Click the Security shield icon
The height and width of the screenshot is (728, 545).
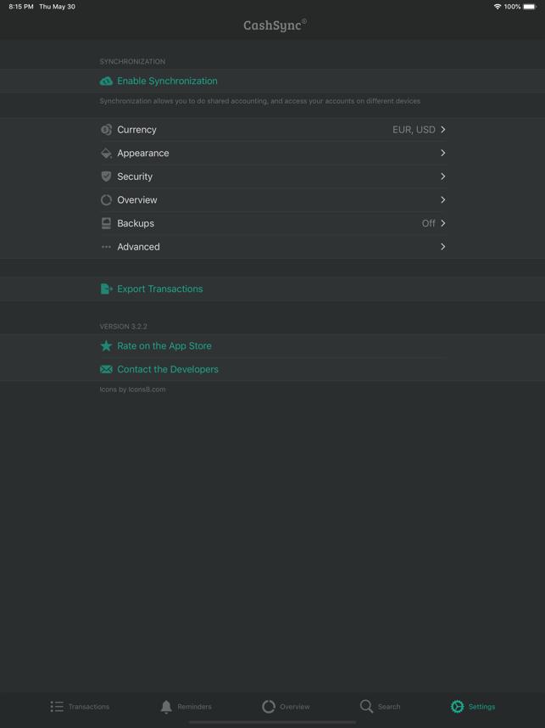[106, 176]
